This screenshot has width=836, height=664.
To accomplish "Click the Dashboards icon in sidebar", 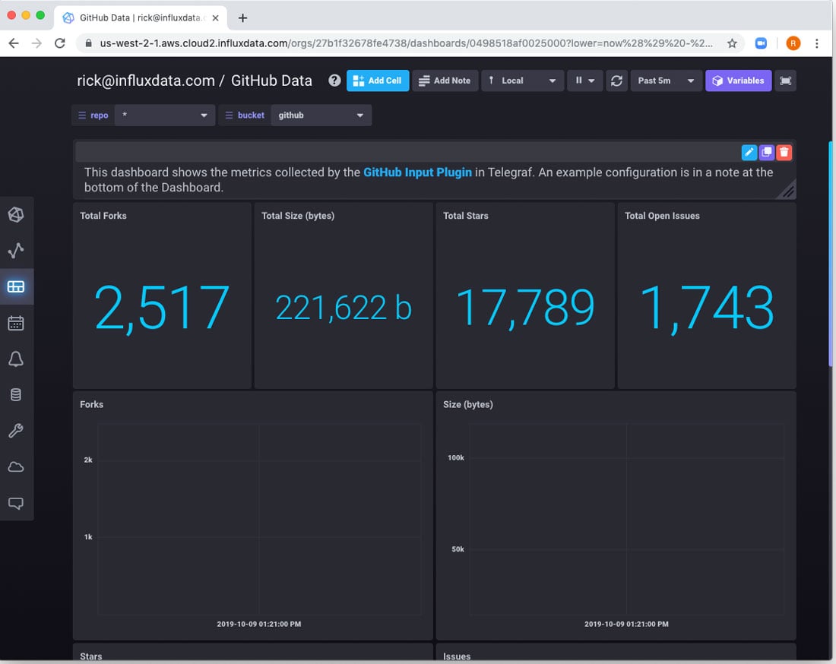I will pos(16,287).
